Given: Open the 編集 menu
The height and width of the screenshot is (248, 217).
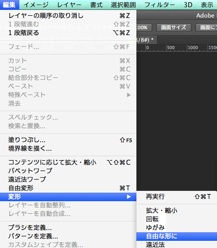Looking at the screenshot, I should (9, 5).
